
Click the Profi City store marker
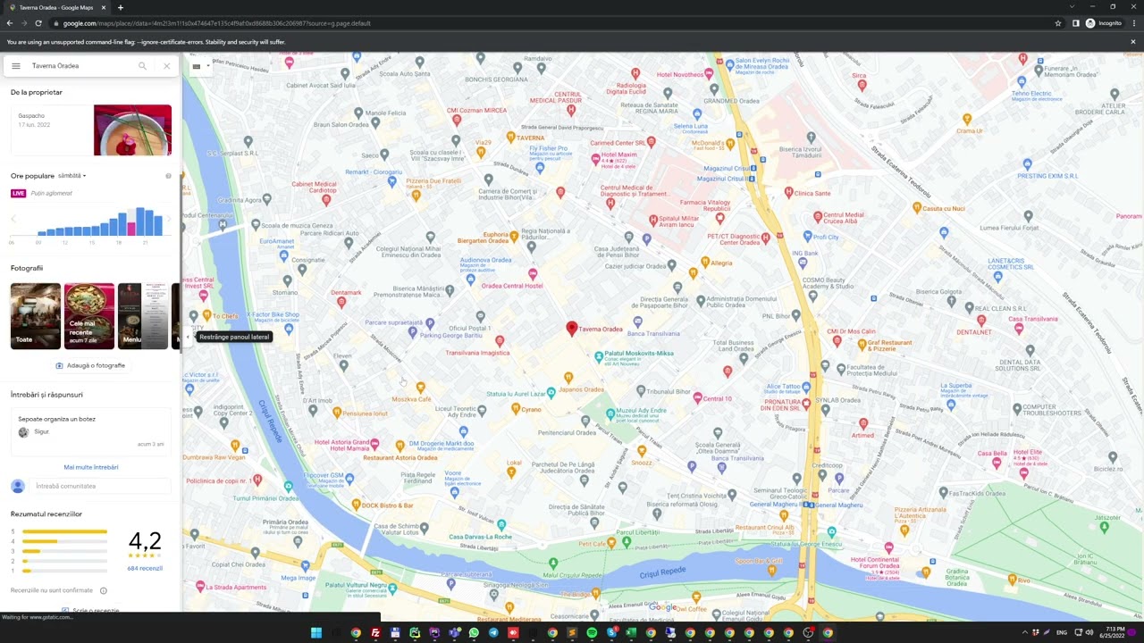pos(808,237)
